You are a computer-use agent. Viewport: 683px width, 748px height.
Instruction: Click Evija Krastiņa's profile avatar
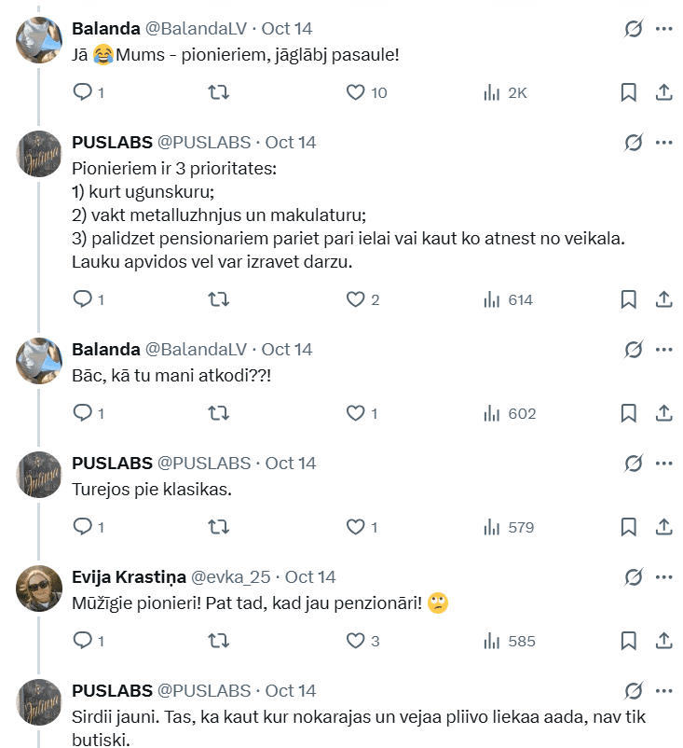point(39,588)
